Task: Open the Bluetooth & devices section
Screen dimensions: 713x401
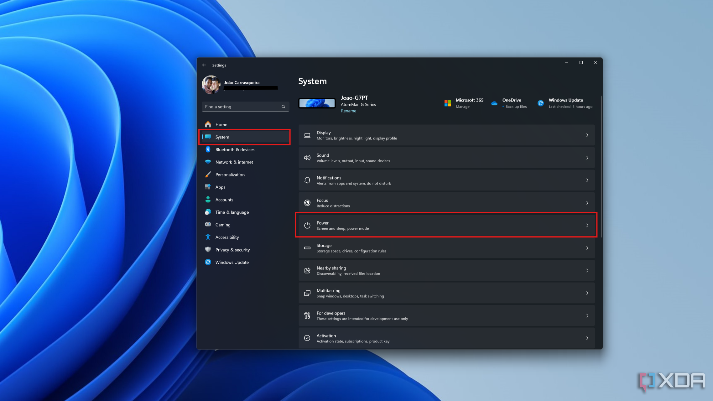Action: [235, 149]
